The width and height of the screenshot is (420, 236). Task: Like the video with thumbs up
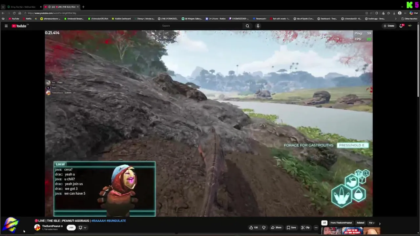[x=253, y=227]
